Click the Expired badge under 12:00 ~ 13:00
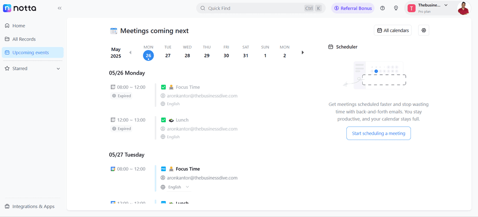This screenshot has height=217, width=478. click(x=121, y=129)
